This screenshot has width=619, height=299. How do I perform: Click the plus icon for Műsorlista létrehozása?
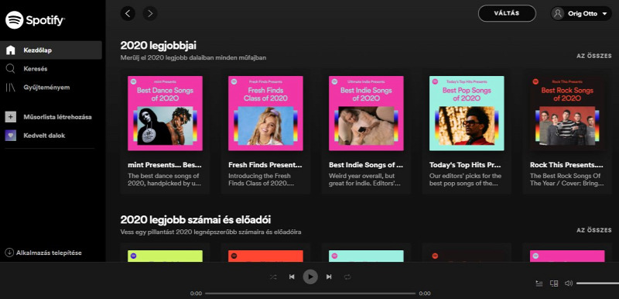click(11, 117)
